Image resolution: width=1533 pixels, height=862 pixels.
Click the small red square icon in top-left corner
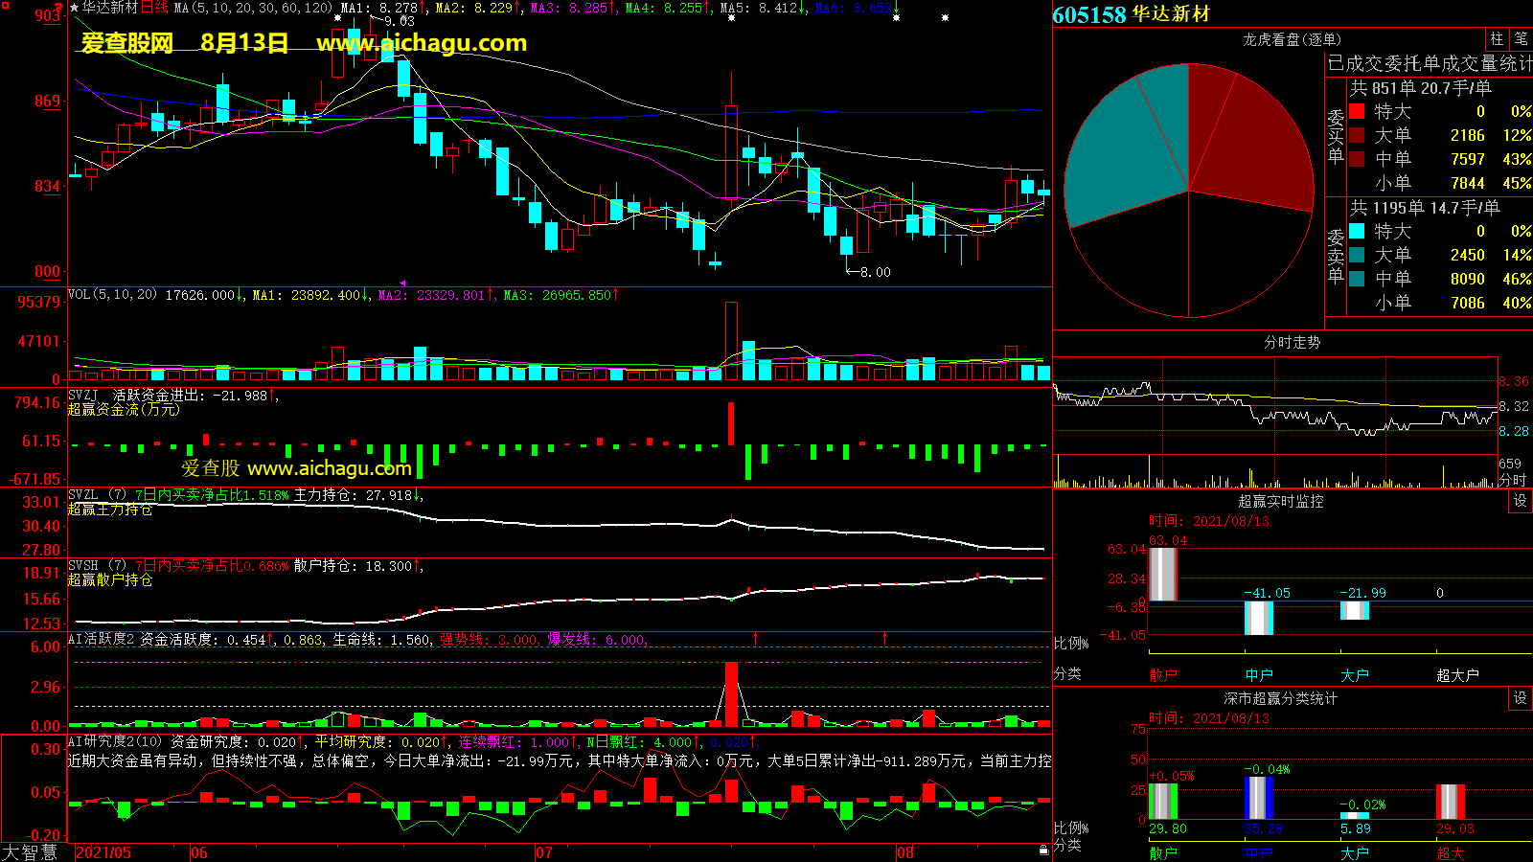pos(6,7)
